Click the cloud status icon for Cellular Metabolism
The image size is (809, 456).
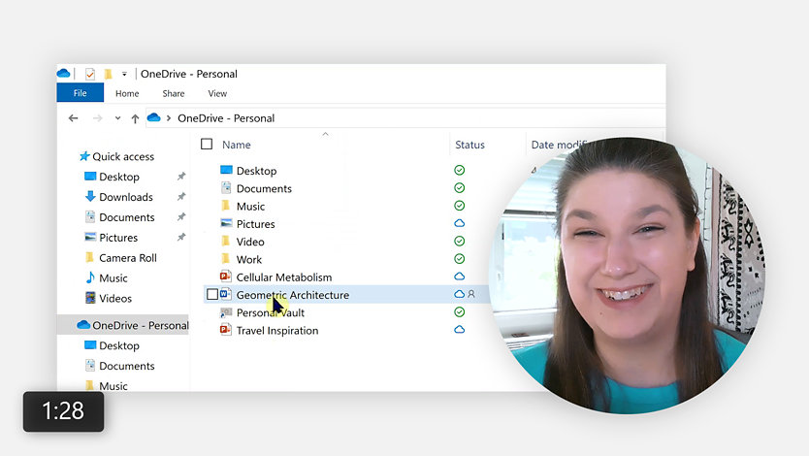pyautogui.click(x=459, y=277)
